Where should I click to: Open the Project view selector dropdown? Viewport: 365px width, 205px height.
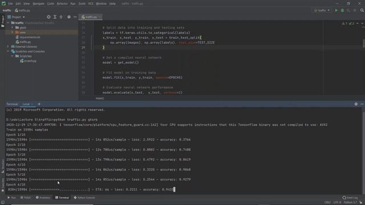[17, 17]
